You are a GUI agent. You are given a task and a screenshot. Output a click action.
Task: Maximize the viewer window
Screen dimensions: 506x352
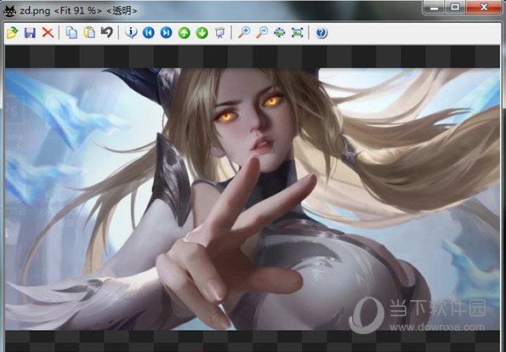(455, 7)
